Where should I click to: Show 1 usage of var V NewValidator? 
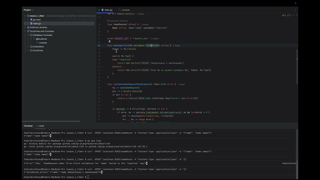(x=140, y=14)
